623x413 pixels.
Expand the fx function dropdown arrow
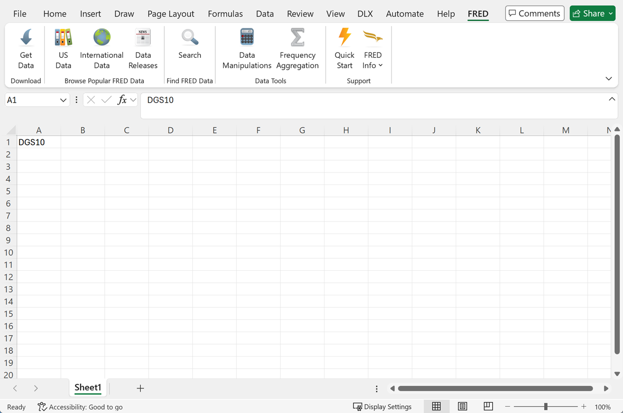click(x=133, y=100)
